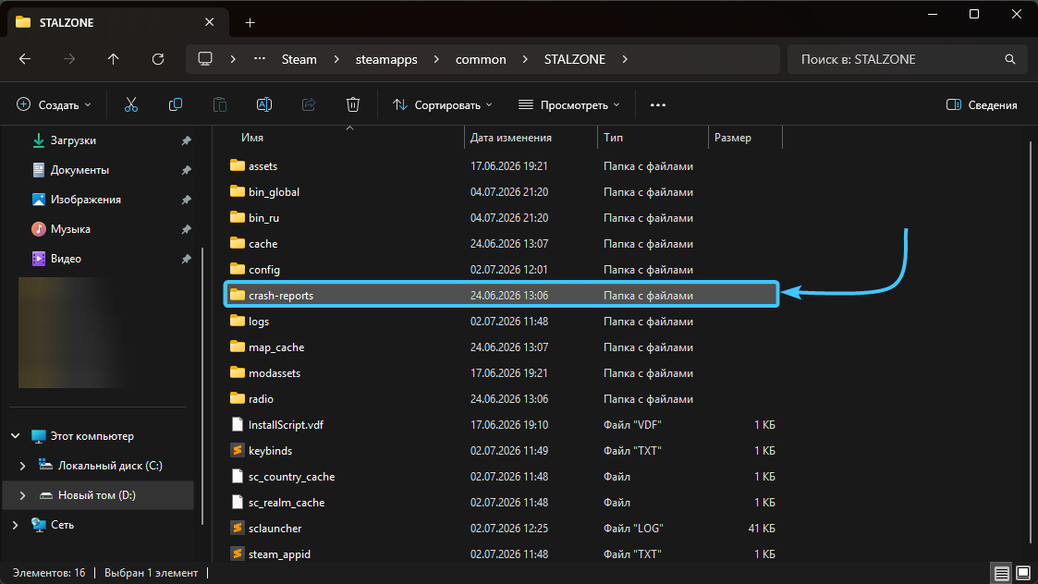Click the Создать button

pos(54,104)
